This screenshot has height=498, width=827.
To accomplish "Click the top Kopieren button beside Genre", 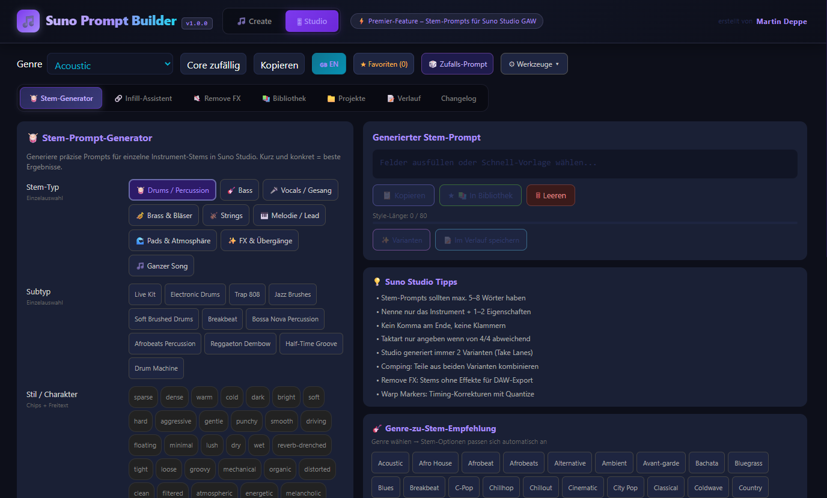I will pos(279,64).
